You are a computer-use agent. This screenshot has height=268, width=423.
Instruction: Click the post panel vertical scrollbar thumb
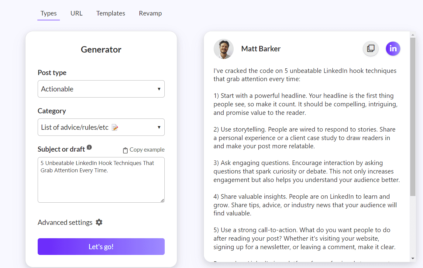[413, 117]
